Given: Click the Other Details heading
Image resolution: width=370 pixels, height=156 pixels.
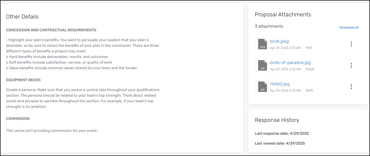Looking at the screenshot, I should pos(22,17).
